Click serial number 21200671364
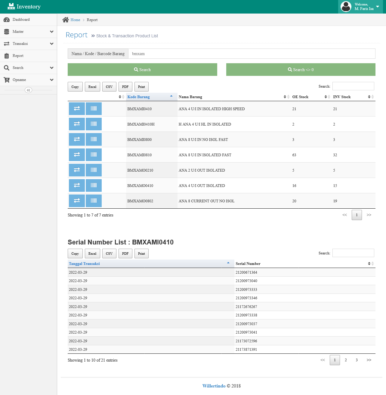Image resolution: width=386 pixels, height=395 pixels. click(x=246, y=272)
